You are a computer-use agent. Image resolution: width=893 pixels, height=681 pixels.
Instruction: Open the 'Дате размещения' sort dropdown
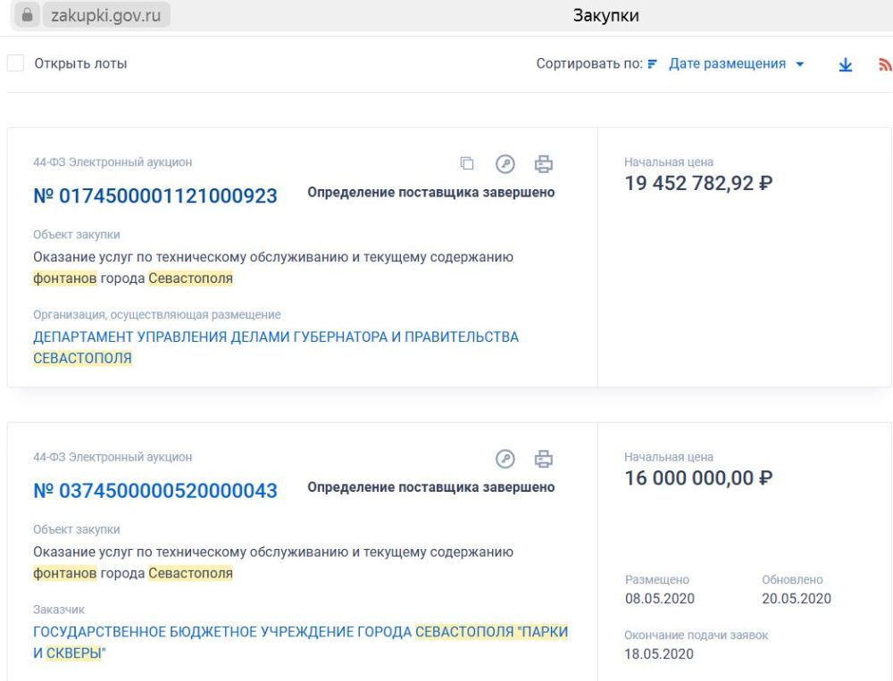tap(727, 64)
